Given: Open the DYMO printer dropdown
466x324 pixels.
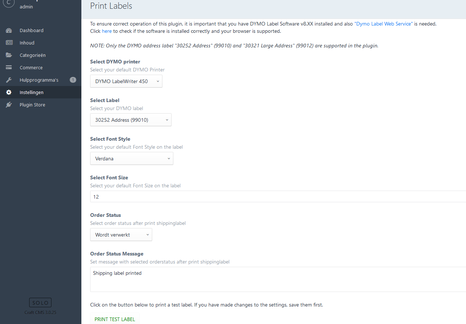Looking at the screenshot, I should 126,81.
